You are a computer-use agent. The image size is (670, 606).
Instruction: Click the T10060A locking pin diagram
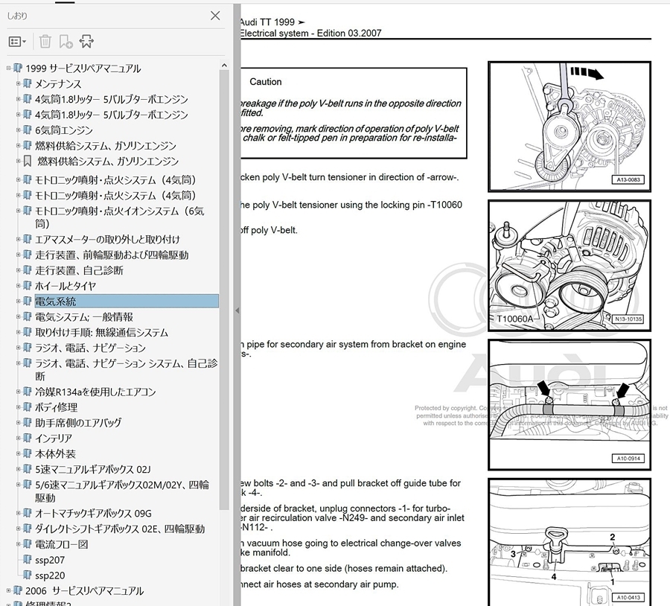click(569, 265)
